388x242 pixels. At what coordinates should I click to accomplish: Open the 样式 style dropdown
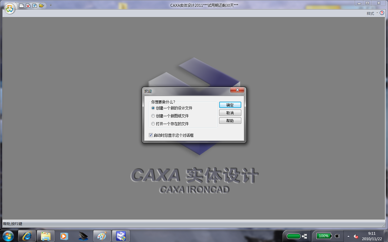tap(372, 13)
